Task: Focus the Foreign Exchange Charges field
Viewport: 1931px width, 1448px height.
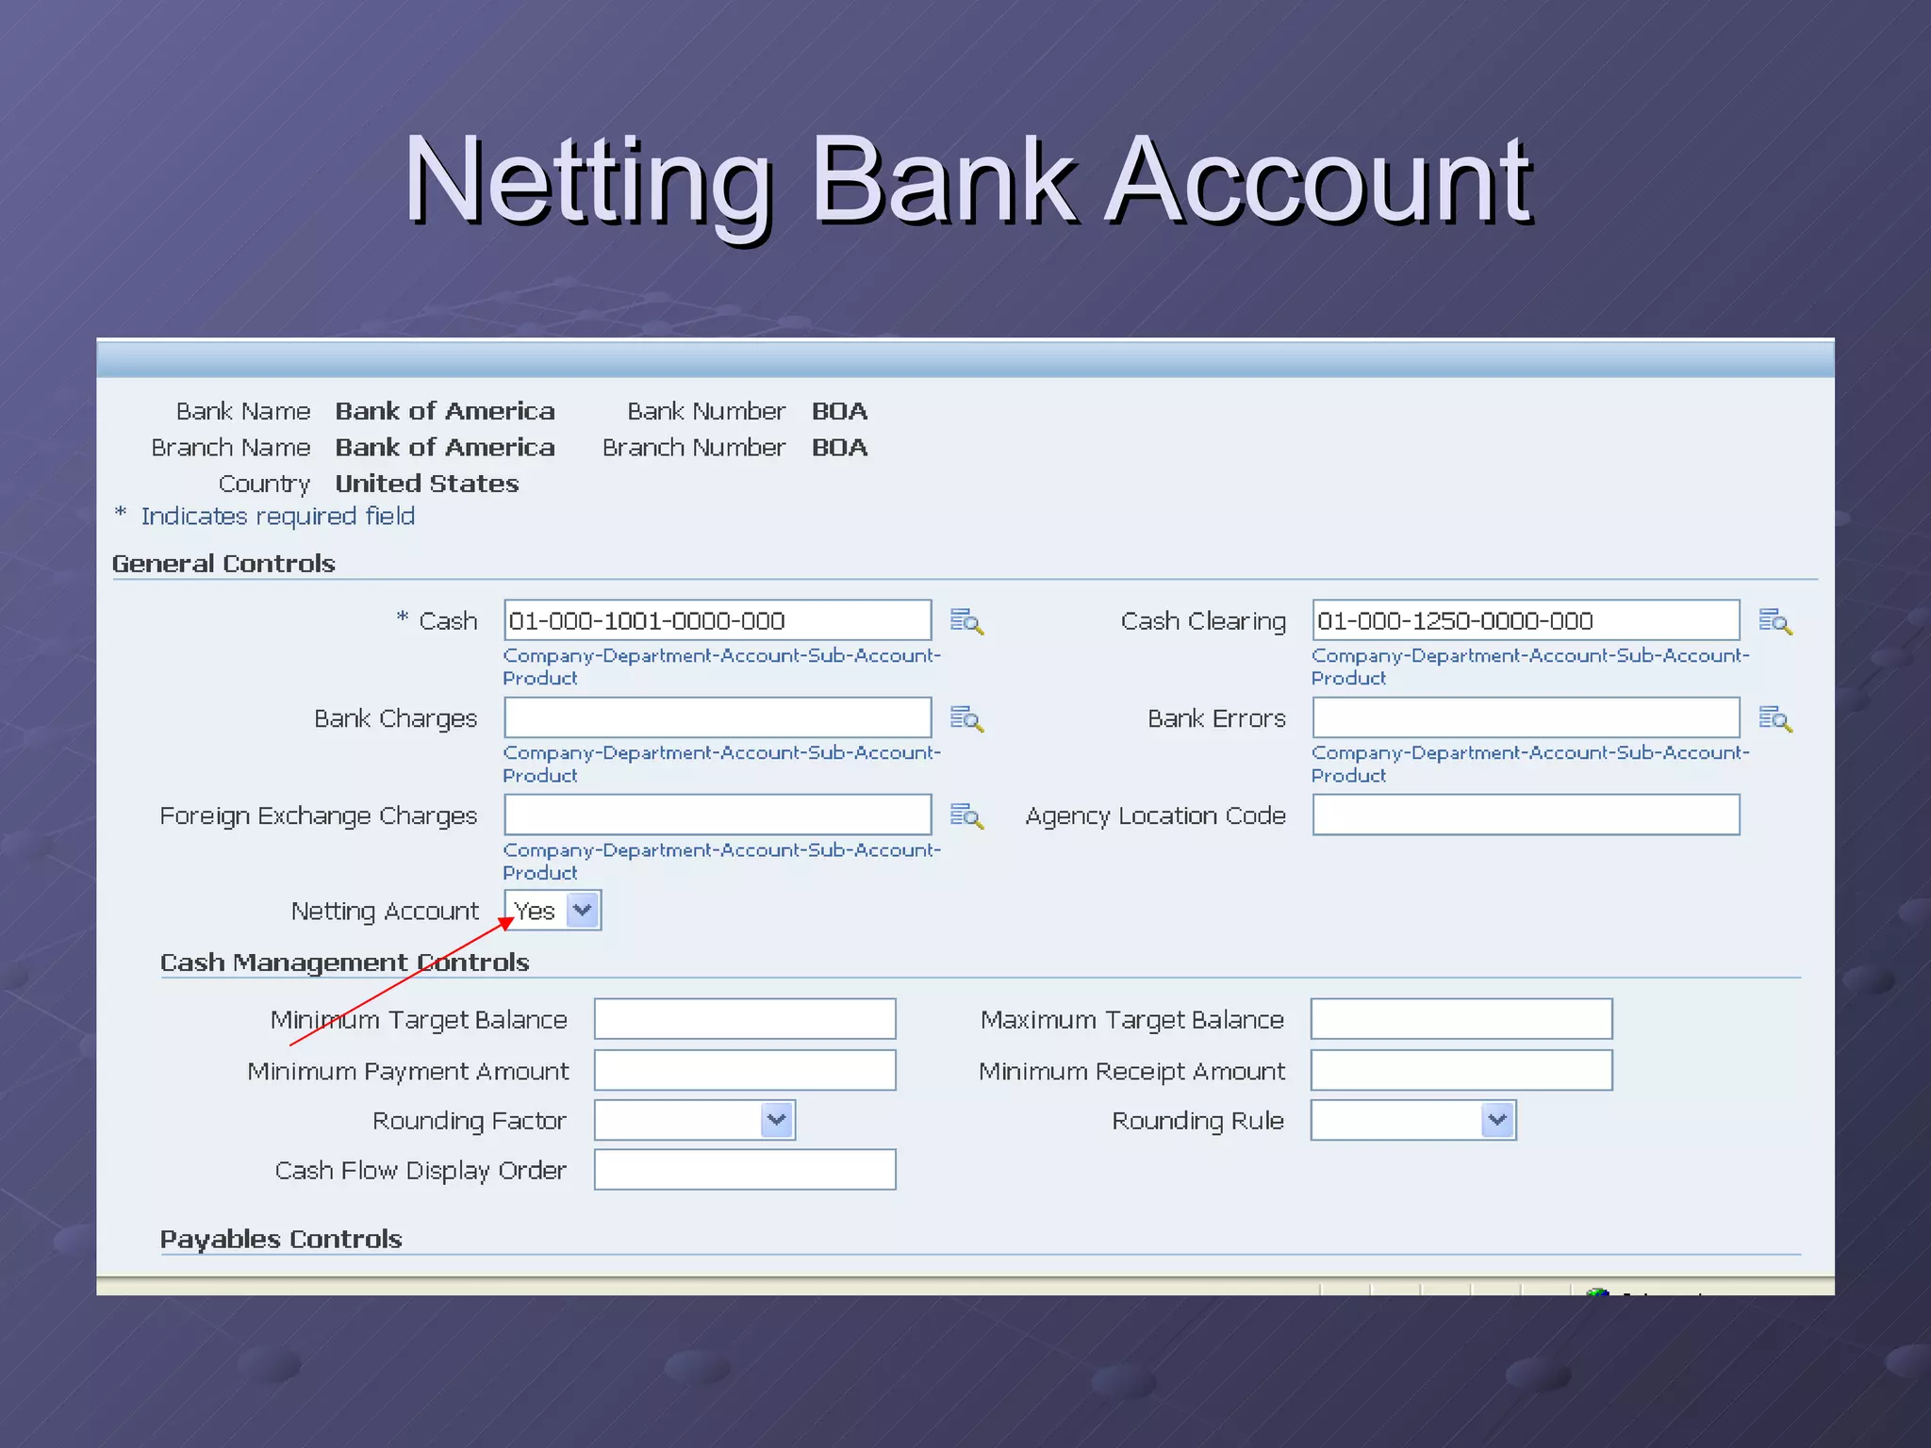Action: click(718, 814)
